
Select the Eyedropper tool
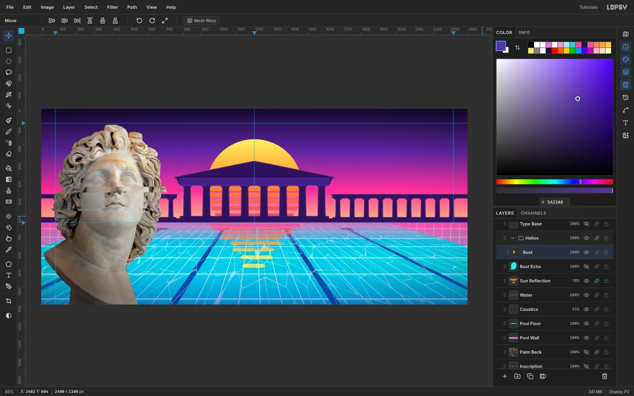[x=9, y=249]
